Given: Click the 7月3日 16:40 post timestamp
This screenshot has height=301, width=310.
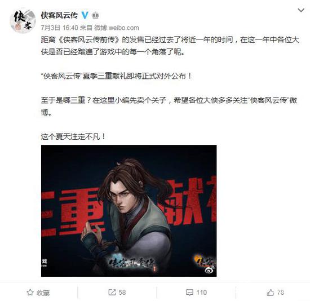Looking at the screenshot, I should point(60,28).
